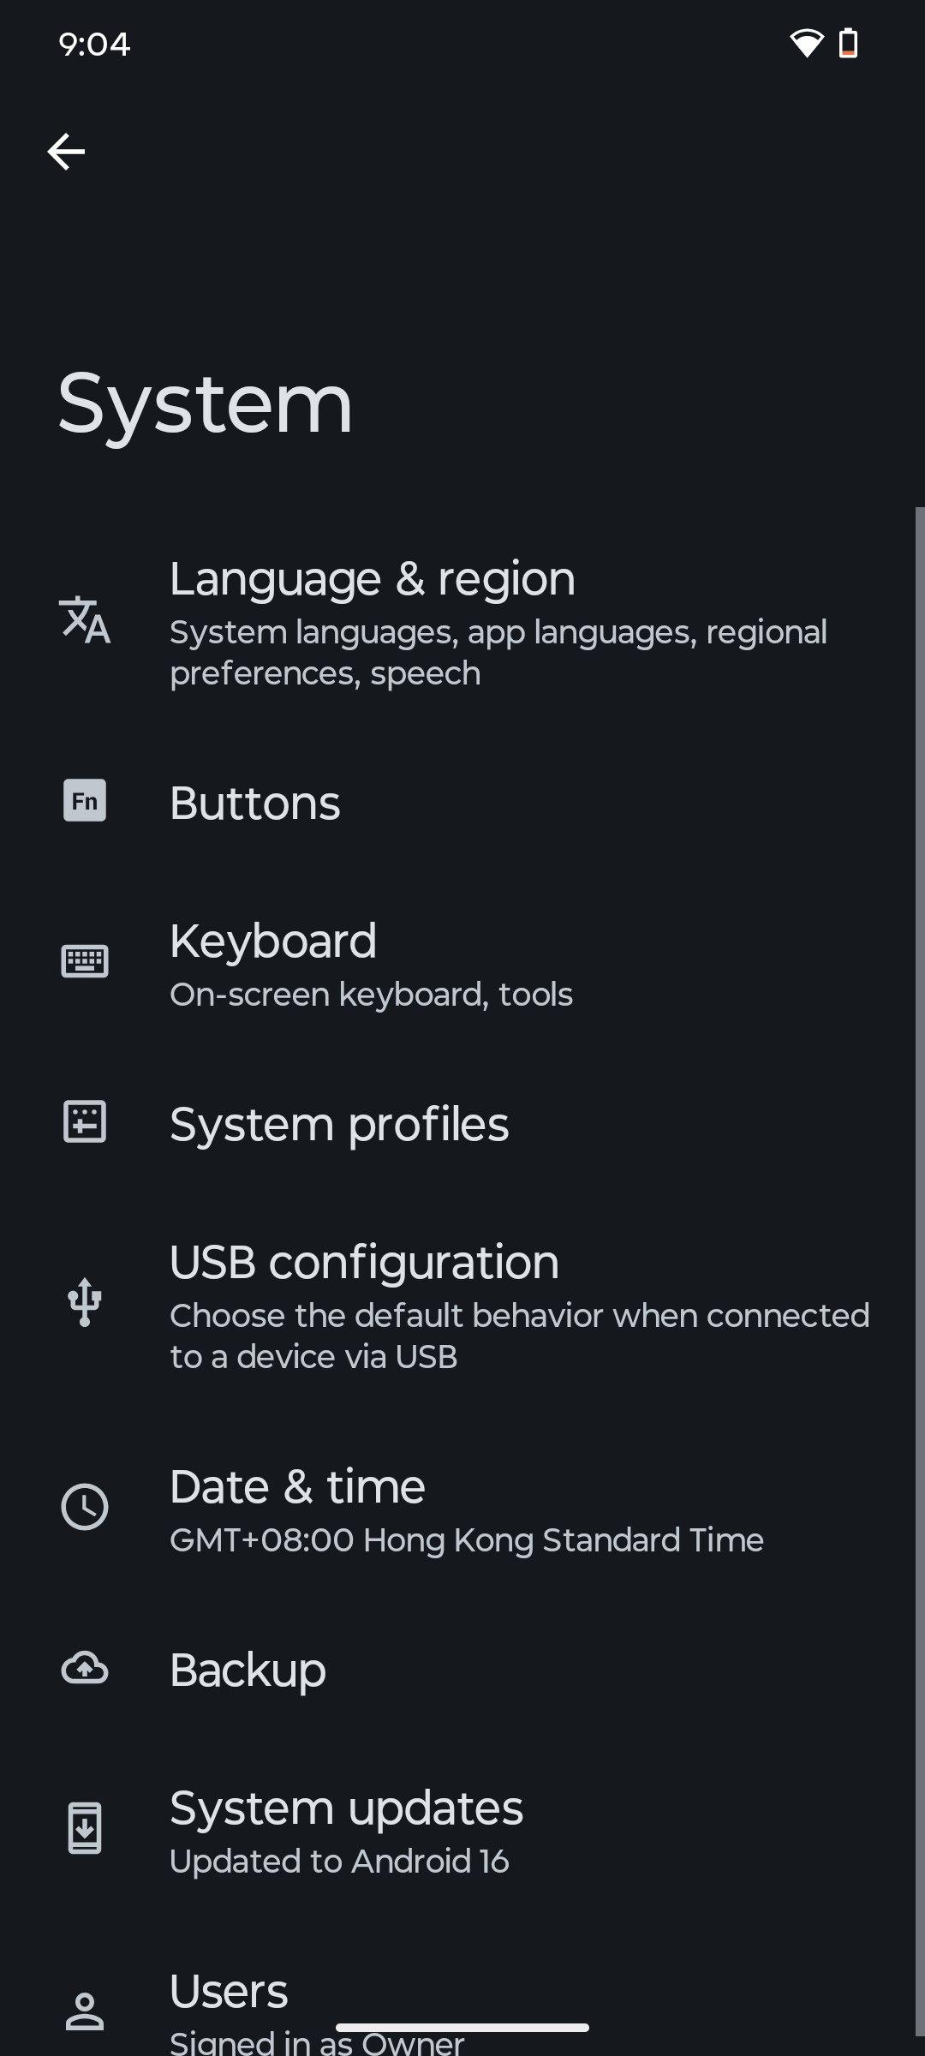Tap the Language & region translate icon

point(85,619)
